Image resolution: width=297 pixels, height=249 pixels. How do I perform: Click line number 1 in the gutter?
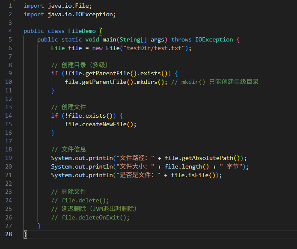tap(10, 6)
